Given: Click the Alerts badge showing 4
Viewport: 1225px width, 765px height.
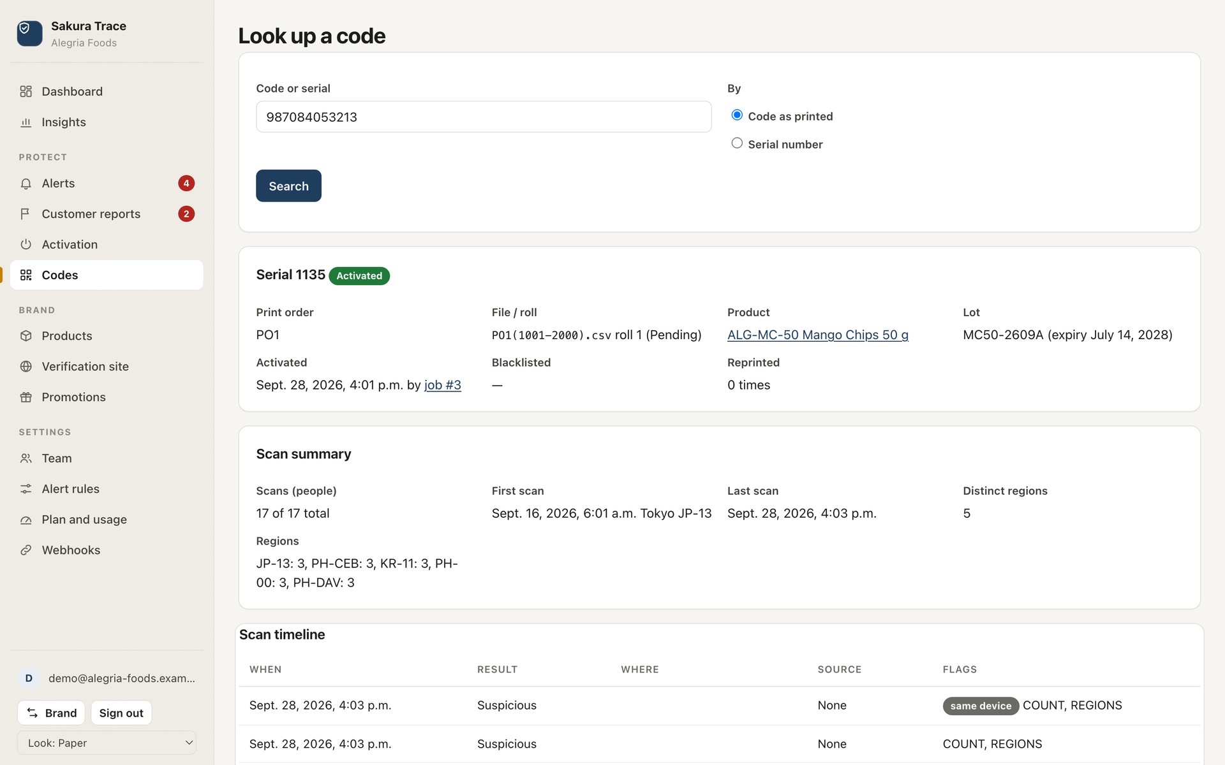Looking at the screenshot, I should click(186, 184).
